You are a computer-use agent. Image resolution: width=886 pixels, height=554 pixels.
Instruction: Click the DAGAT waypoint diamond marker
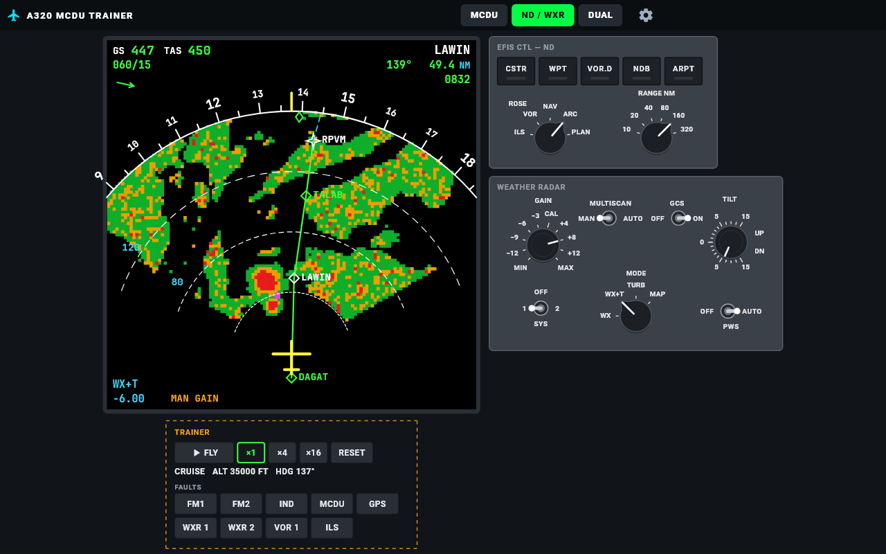291,377
